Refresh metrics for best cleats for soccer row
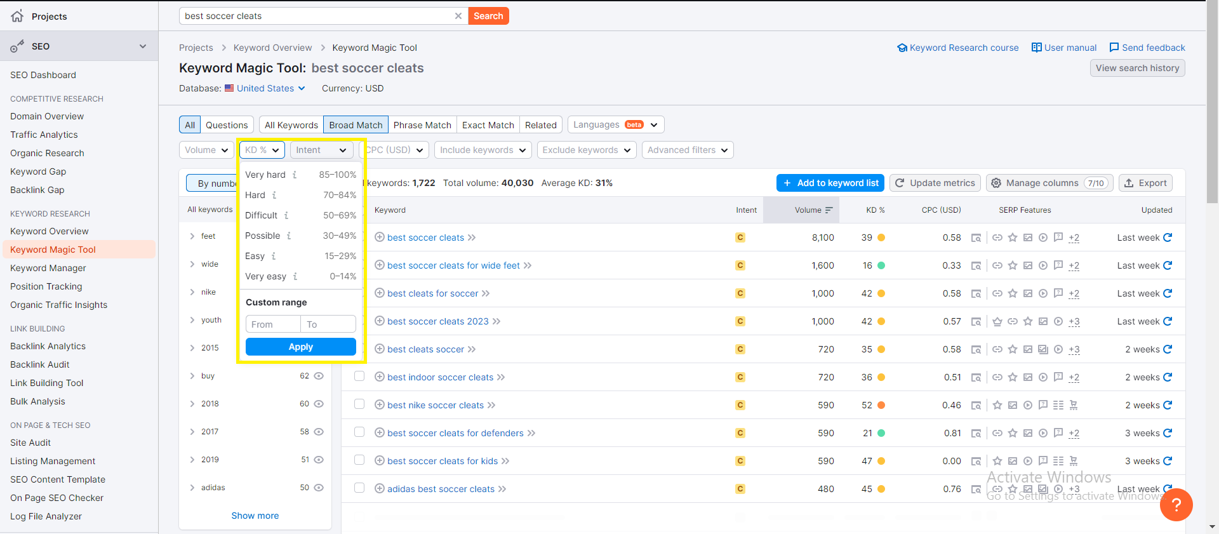The height and width of the screenshot is (534, 1219). point(1168,293)
